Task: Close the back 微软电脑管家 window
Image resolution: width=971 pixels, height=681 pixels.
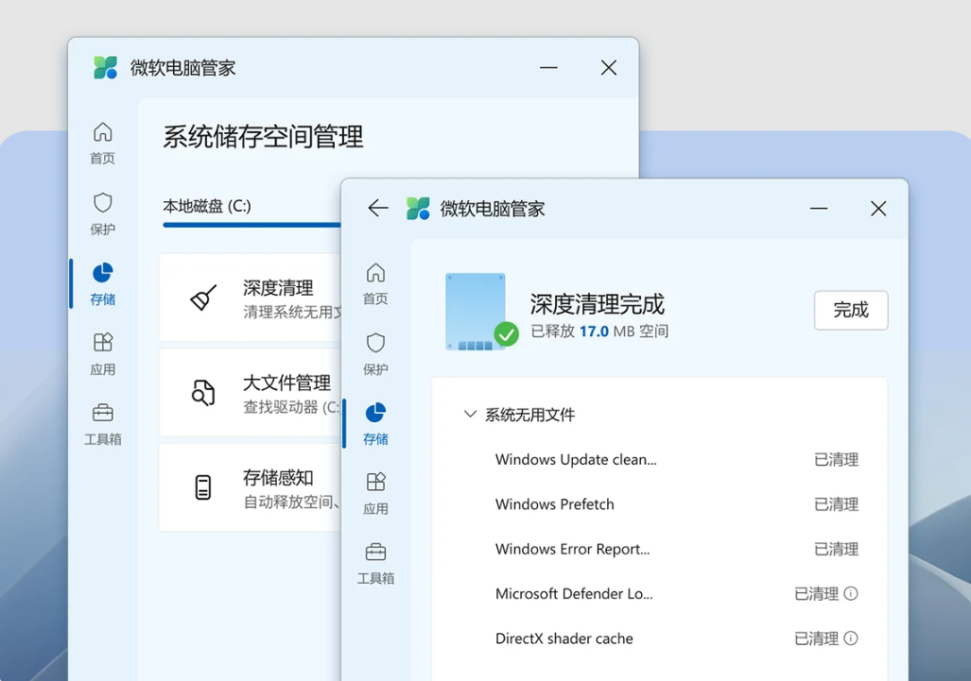Action: click(x=609, y=67)
